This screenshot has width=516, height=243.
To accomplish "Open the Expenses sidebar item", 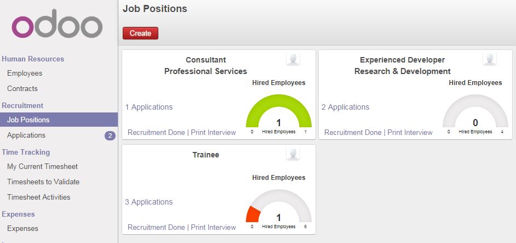I will (x=22, y=229).
